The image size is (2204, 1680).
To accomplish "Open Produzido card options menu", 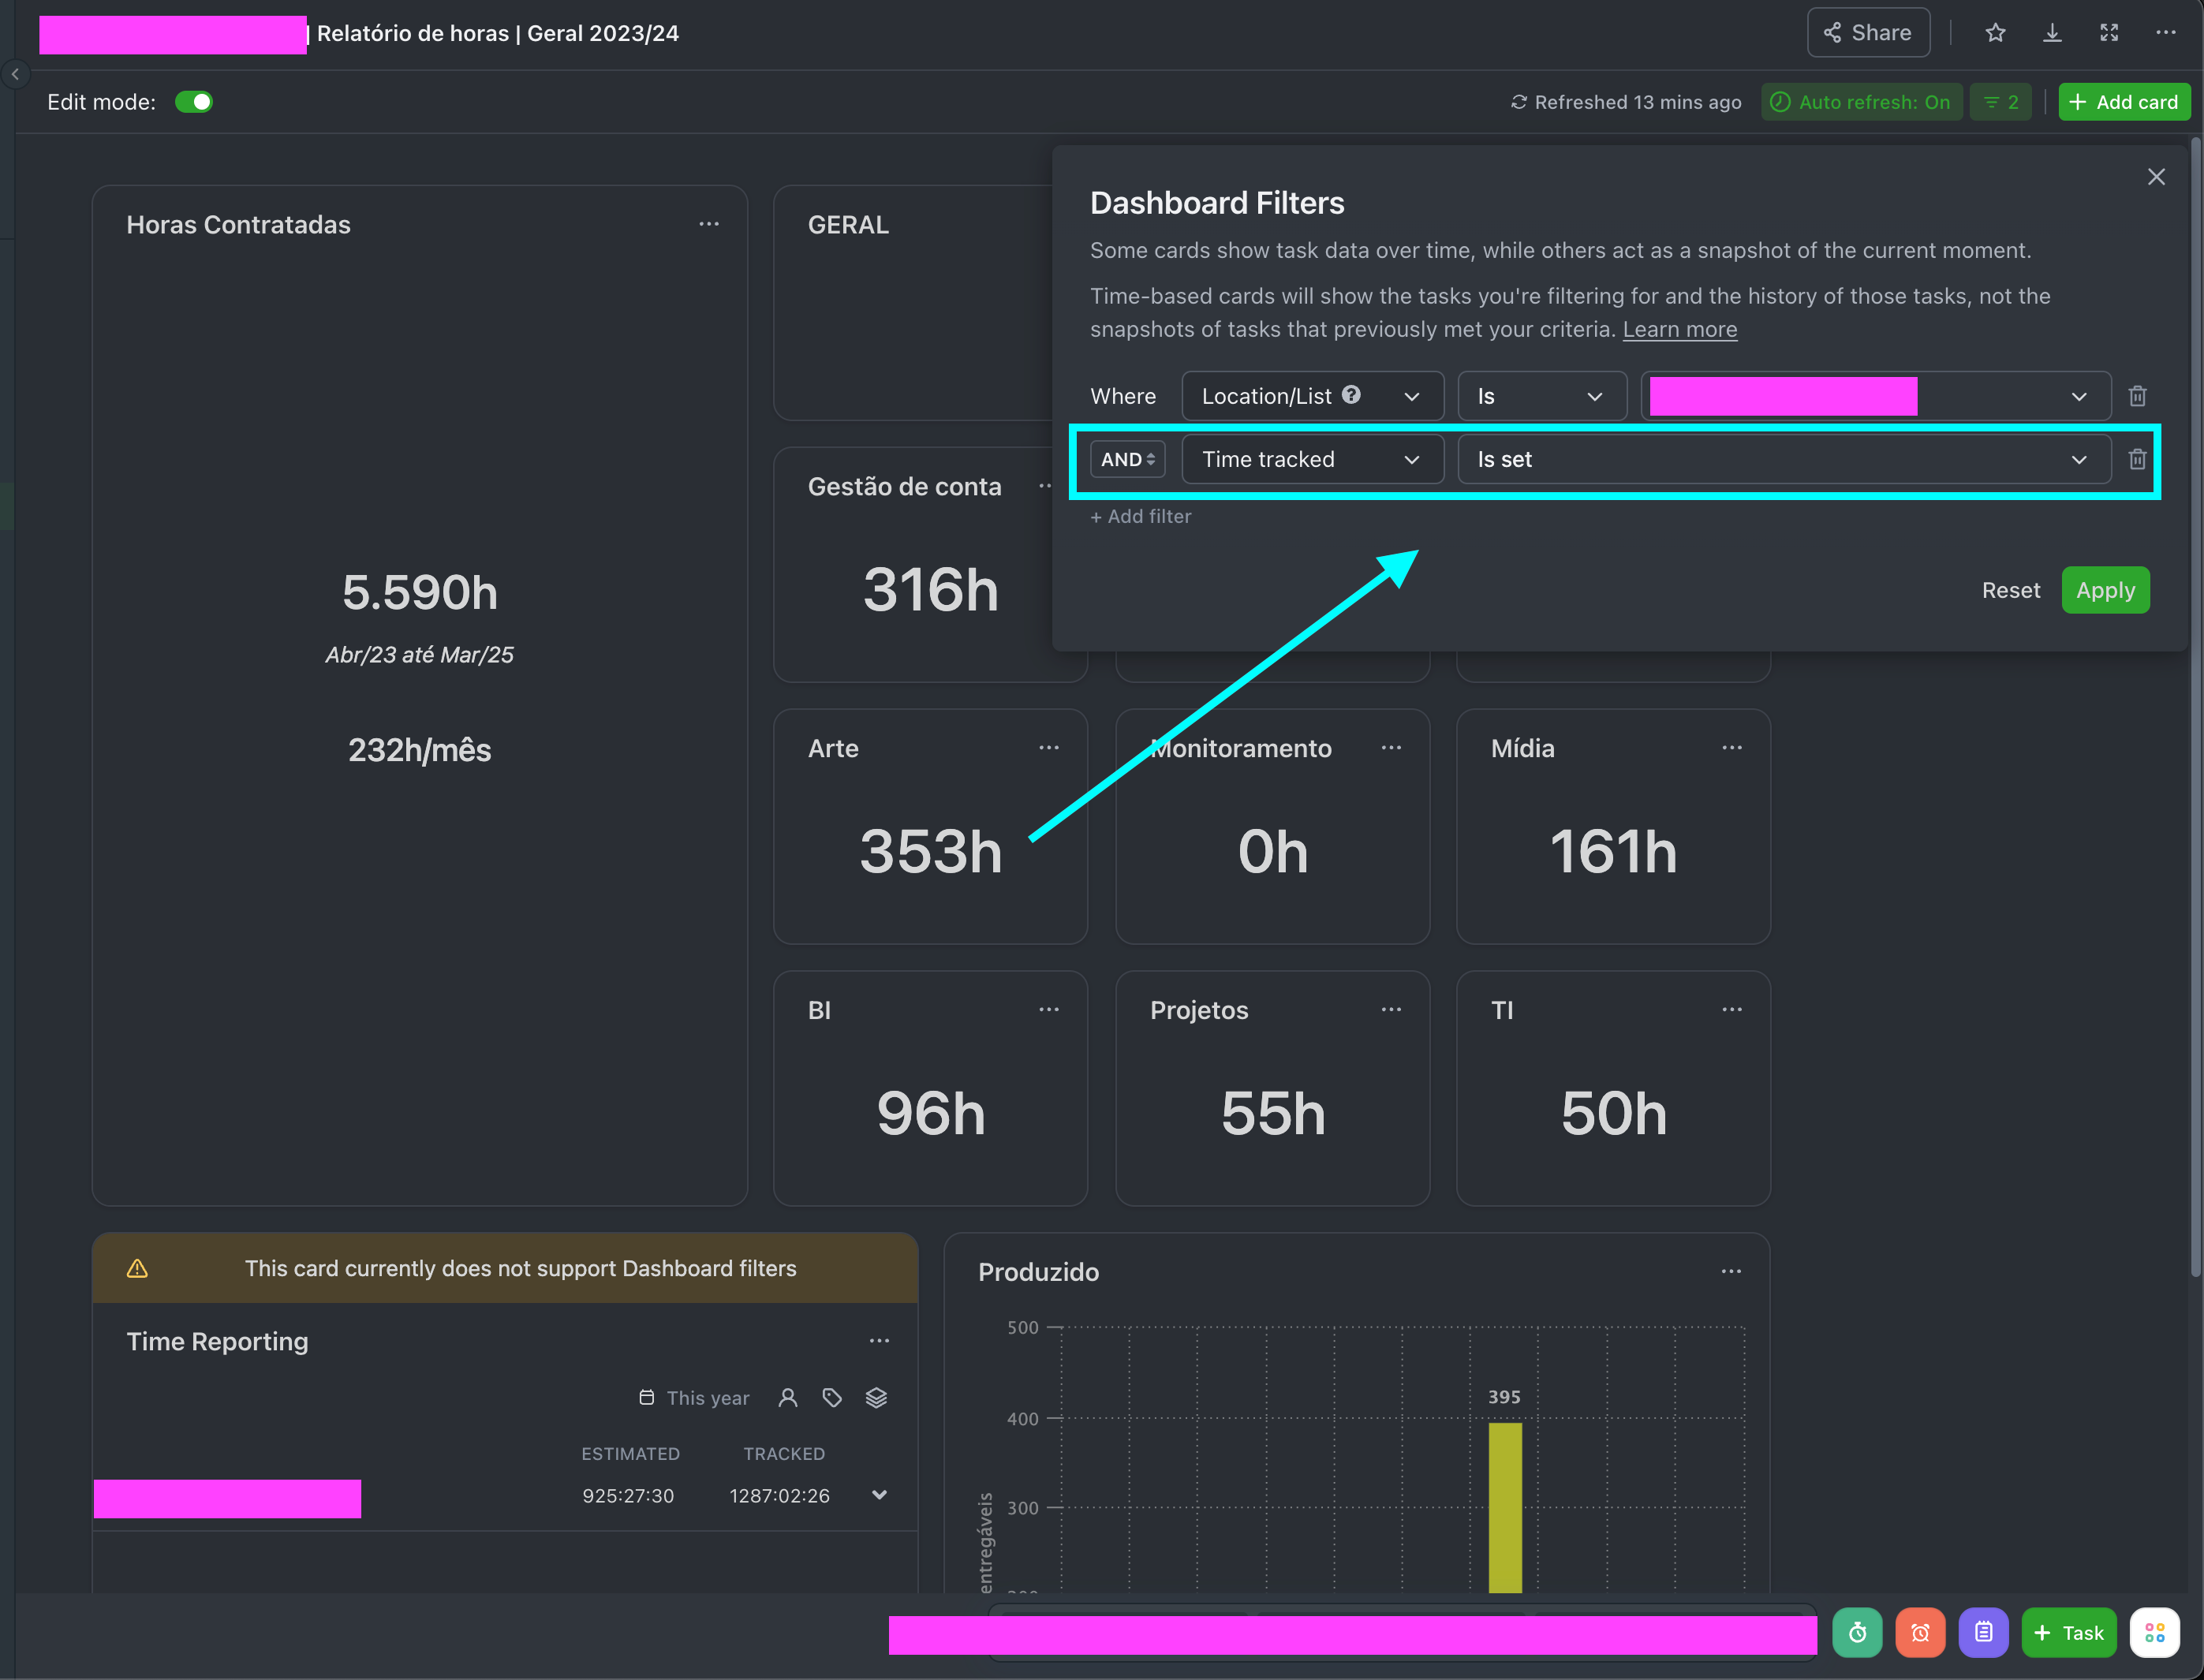I will [1731, 1272].
